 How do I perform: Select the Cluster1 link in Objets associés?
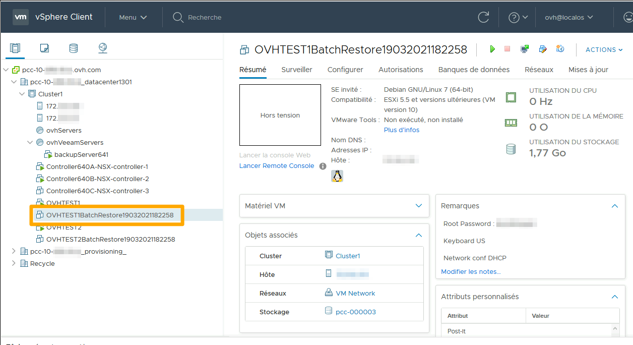[347, 256]
